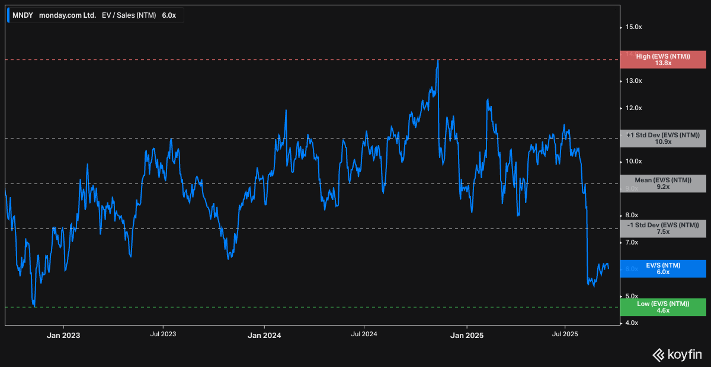
Task: Click the Jul 2024 x-axis label
Action: [x=364, y=334]
